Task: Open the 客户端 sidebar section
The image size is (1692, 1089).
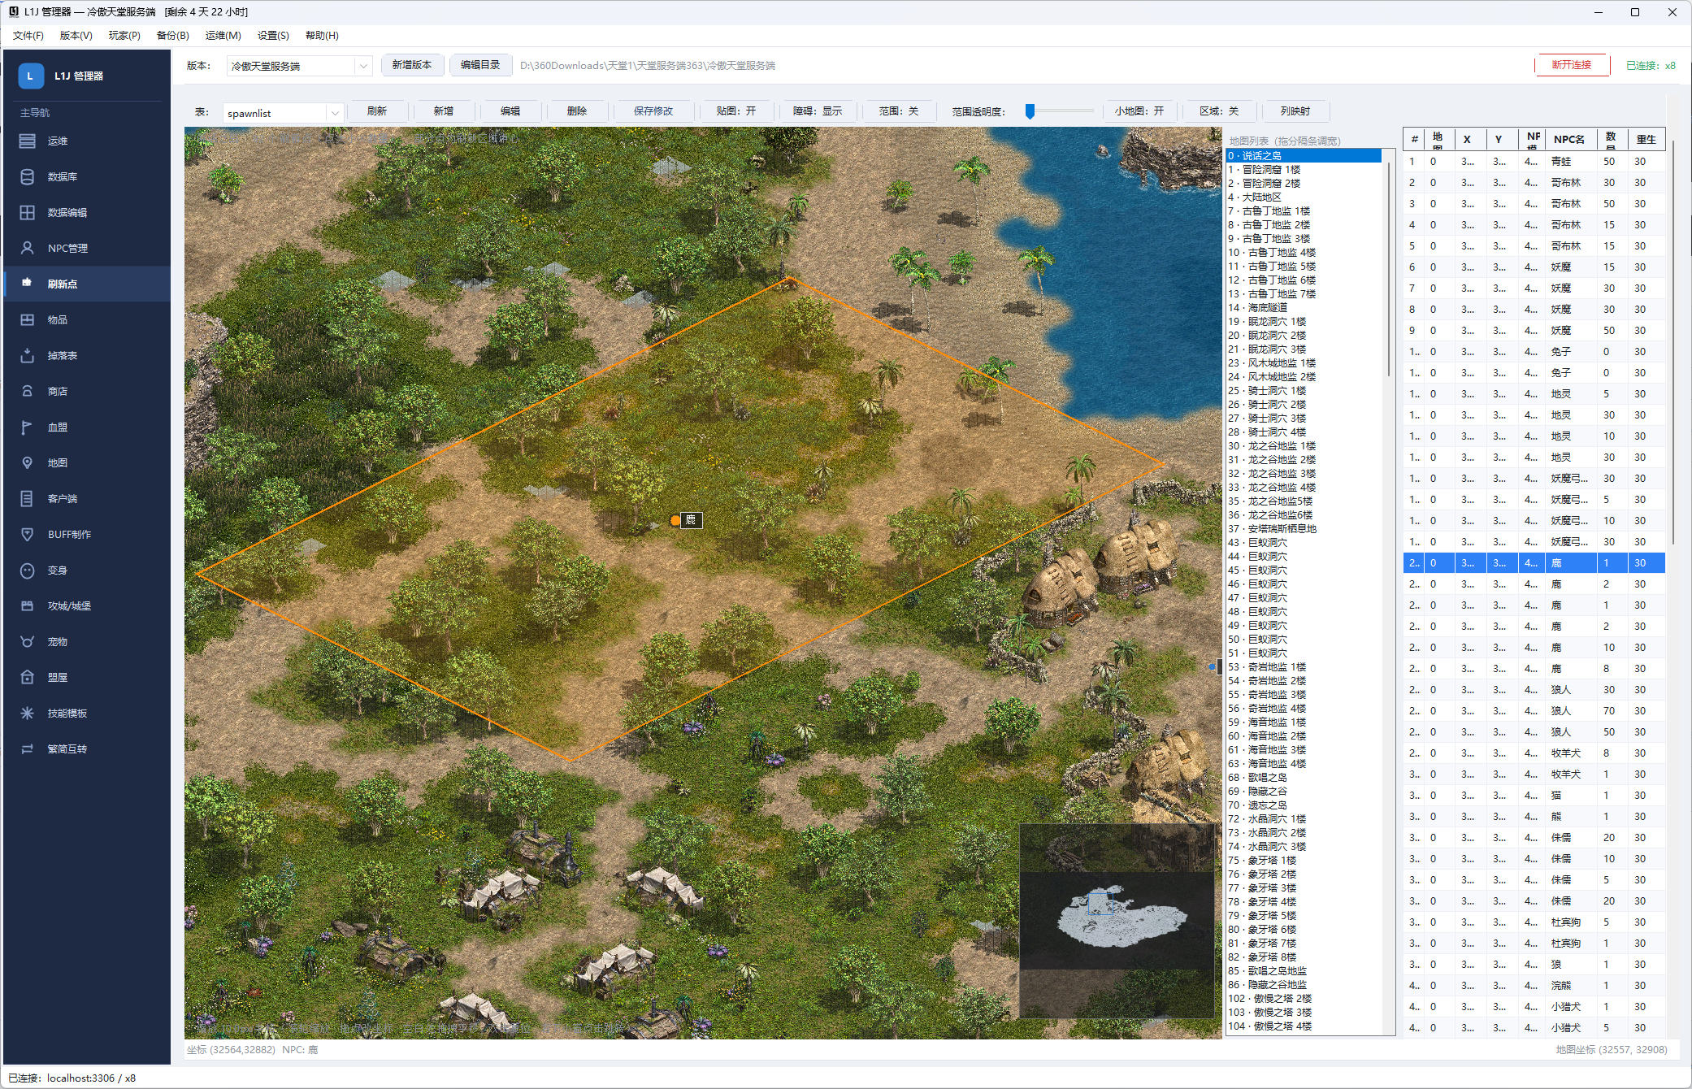Action: (87, 499)
